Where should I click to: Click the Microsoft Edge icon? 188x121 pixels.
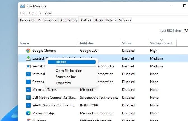tap(28, 113)
